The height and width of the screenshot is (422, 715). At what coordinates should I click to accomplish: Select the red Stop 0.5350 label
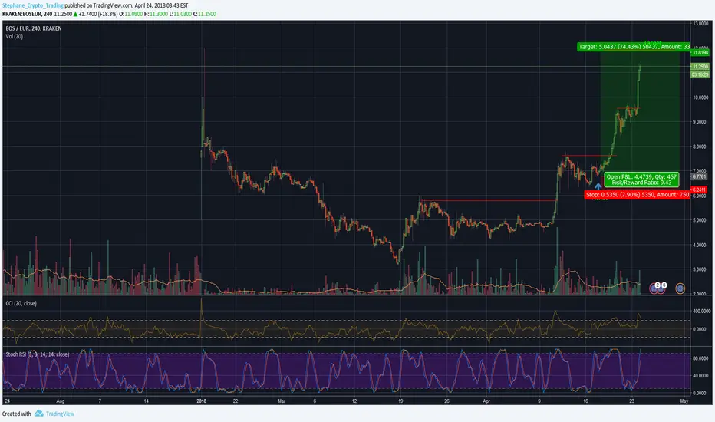coord(638,195)
